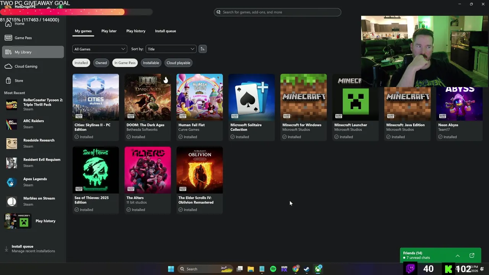Open Cloud Gaming in the sidebar
This screenshot has width=489, height=275.
[33, 66]
